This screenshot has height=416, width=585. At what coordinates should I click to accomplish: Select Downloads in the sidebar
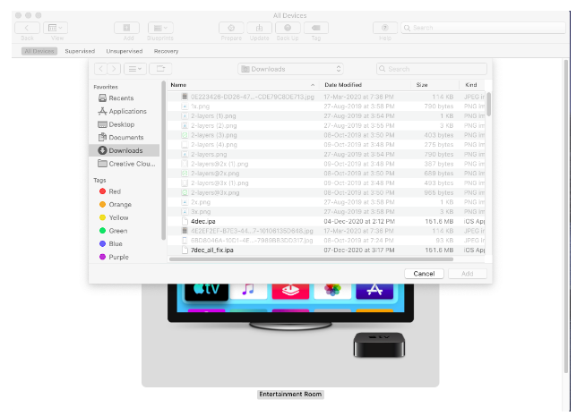coord(125,150)
